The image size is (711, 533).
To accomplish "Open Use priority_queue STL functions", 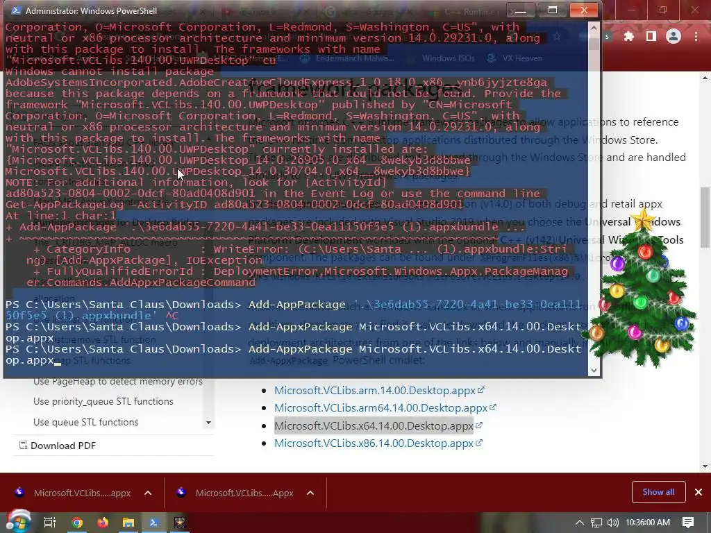I will coord(103,401).
